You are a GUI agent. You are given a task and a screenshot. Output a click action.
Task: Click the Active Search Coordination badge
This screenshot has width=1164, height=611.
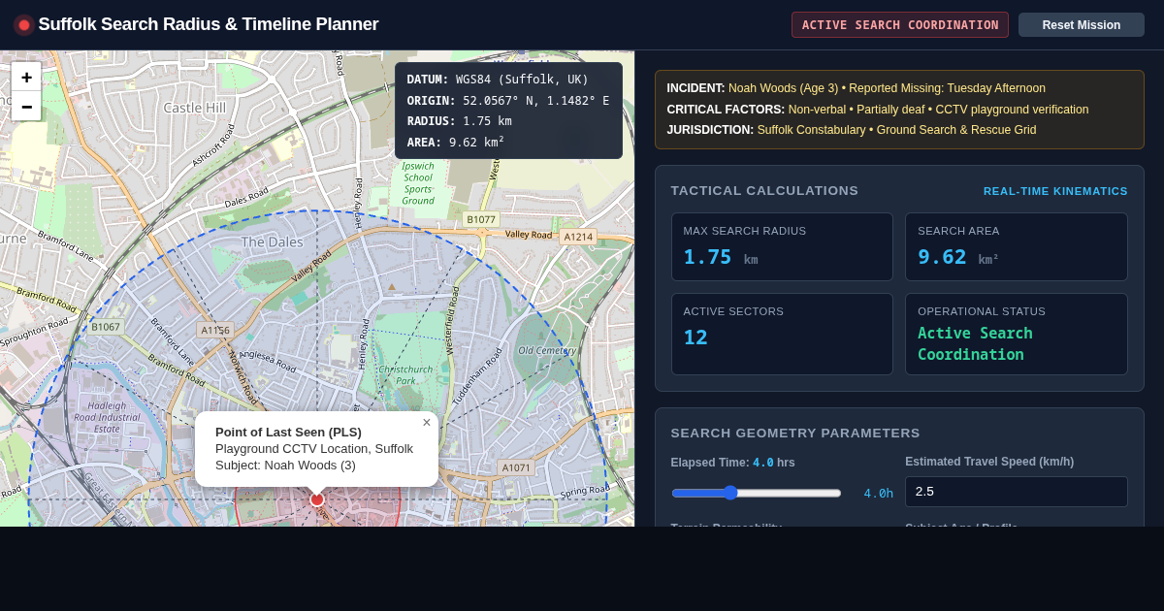900,25
